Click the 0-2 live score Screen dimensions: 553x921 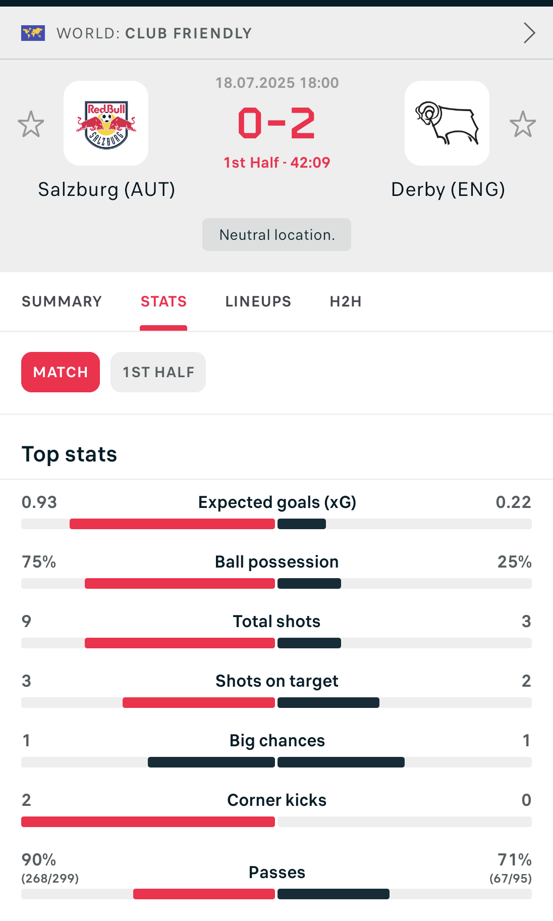tap(276, 123)
